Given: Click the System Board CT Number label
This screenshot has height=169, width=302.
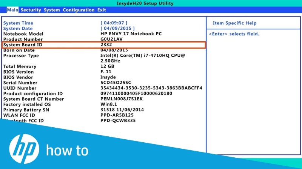Looking at the screenshot, I should 34,99.
